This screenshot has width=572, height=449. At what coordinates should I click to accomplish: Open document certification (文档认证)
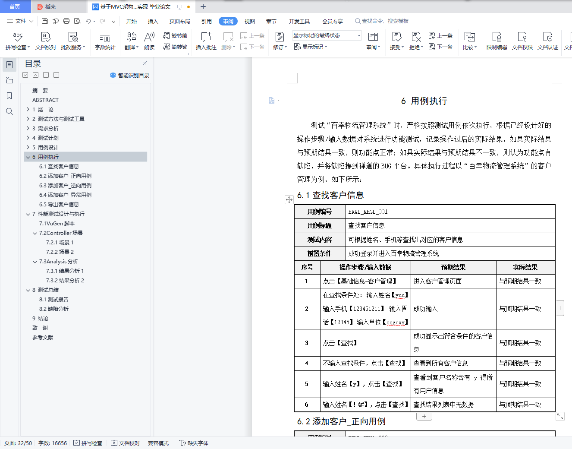548,41
